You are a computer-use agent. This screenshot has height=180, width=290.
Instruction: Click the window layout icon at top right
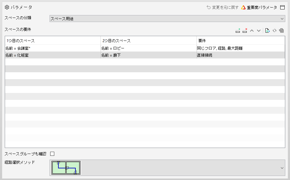[282, 7]
